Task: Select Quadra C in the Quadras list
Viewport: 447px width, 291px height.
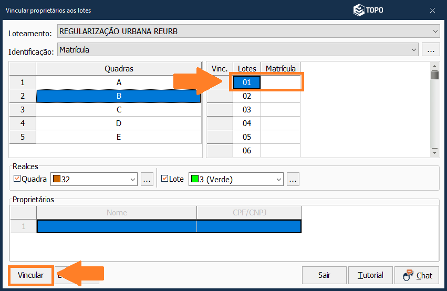Action: click(119, 110)
